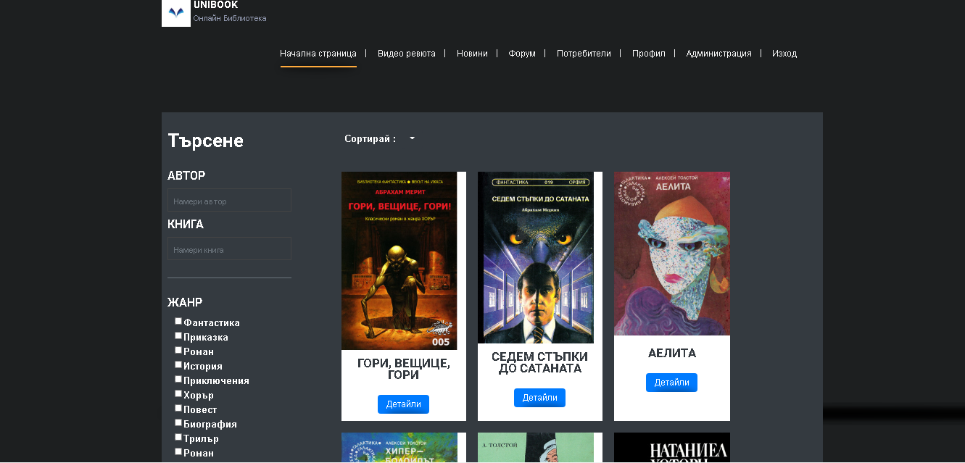Click the UNIBOOK logo icon

pyautogui.click(x=176, y=12)
